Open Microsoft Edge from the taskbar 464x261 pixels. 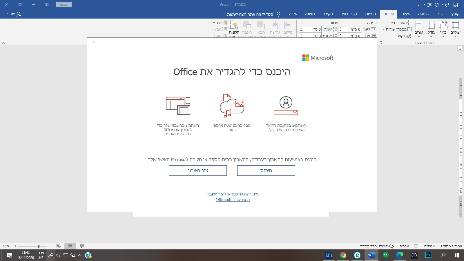point(400,255)
